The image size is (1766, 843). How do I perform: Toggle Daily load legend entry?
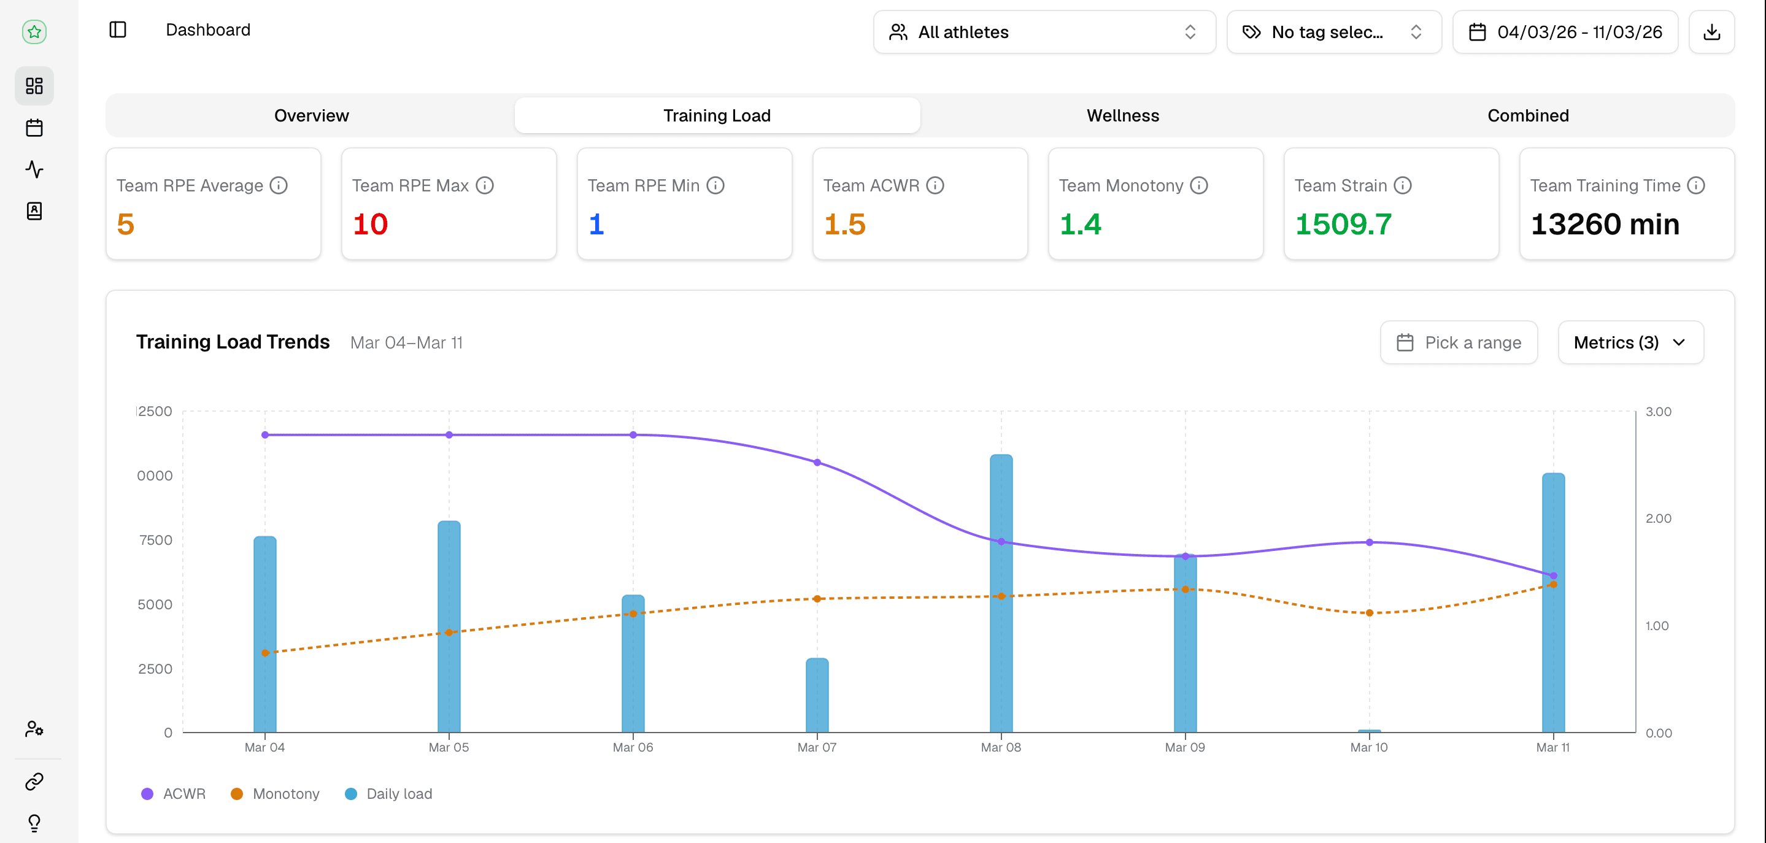[388, 794]
